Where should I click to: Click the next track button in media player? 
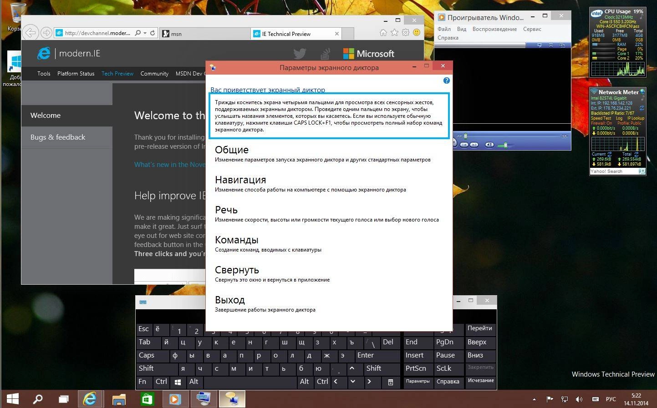tap(474, 145)
